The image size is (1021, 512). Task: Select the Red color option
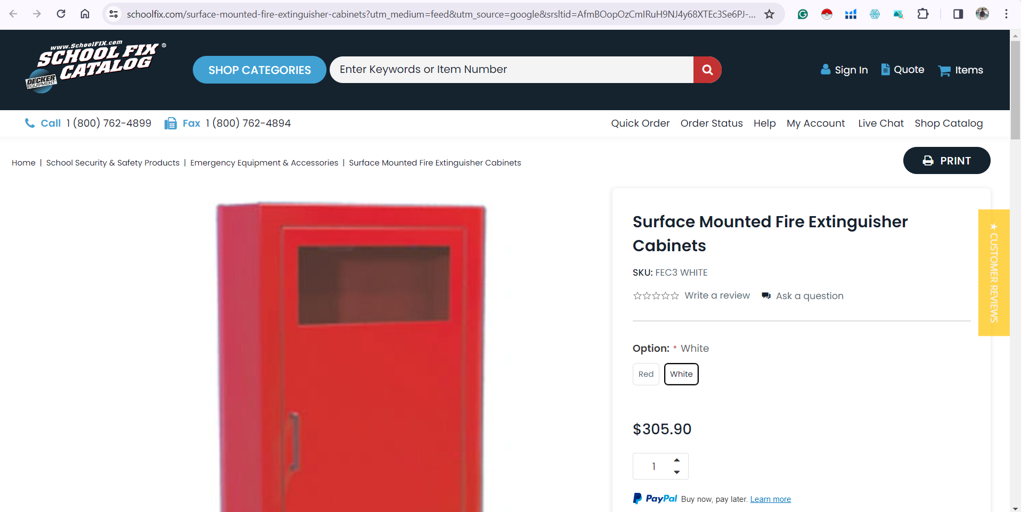click(x=646, y=374)
